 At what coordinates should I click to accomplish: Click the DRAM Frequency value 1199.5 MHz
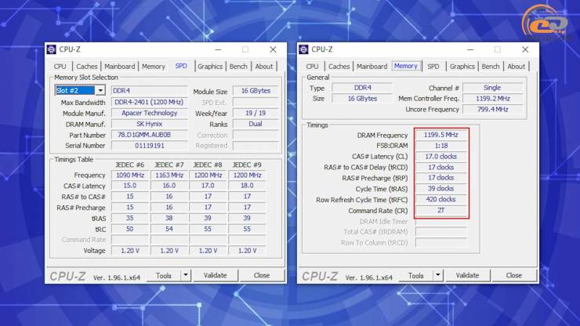441,135
